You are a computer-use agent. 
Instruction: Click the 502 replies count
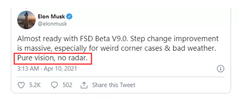67,85
